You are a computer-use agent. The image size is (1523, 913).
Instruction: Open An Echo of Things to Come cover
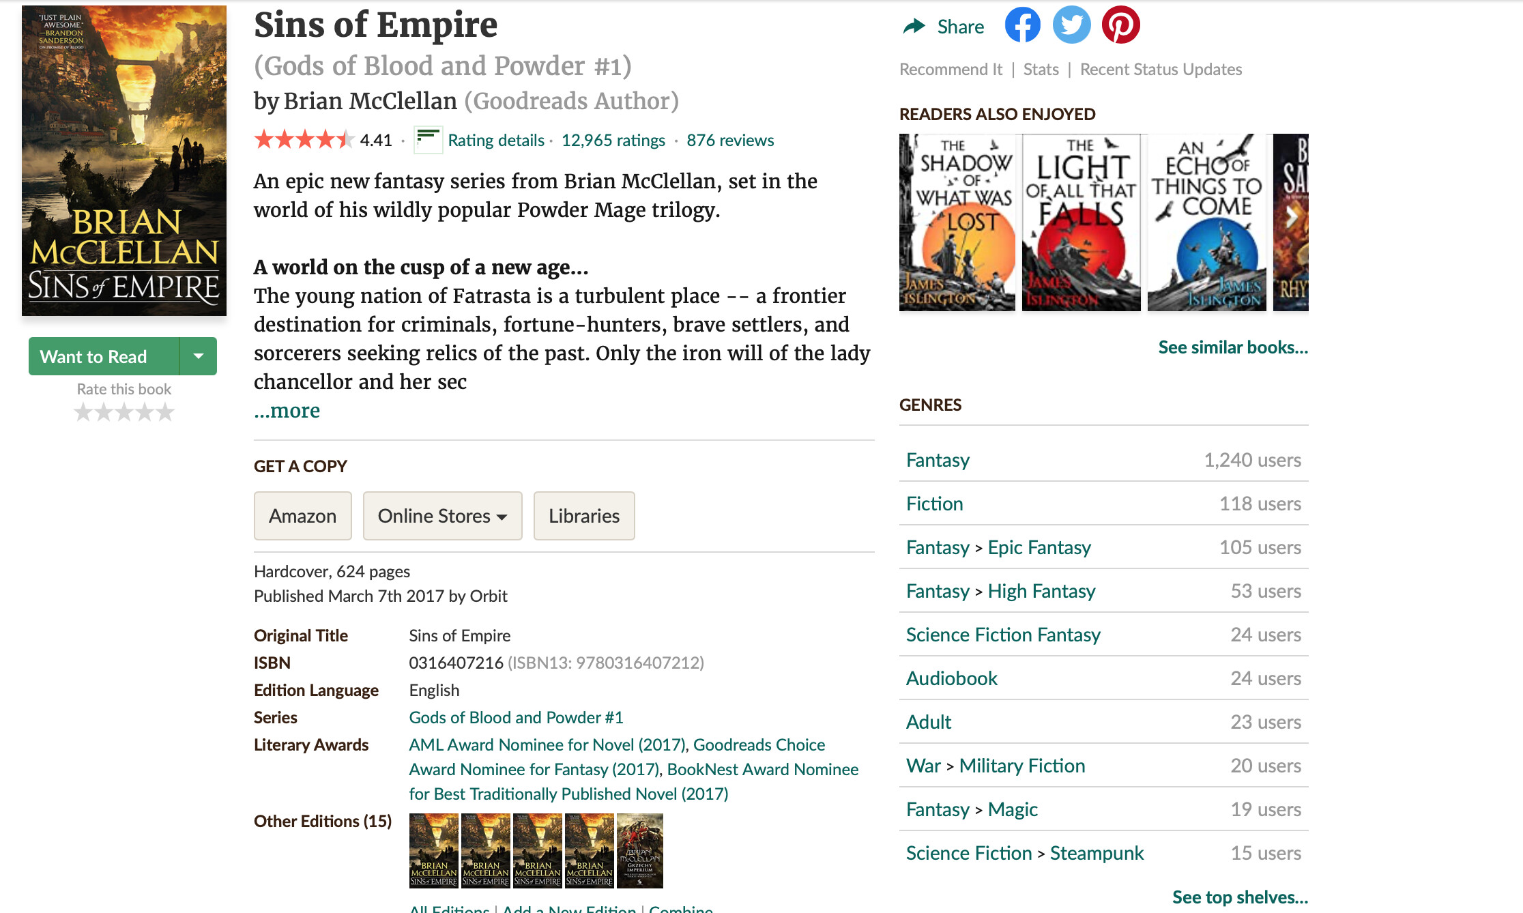click(x=1206, y=222)
